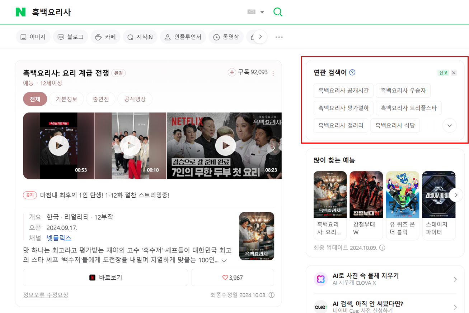
Task: Click the 바로보기 Netflix button
Action: tap(105, 278)
